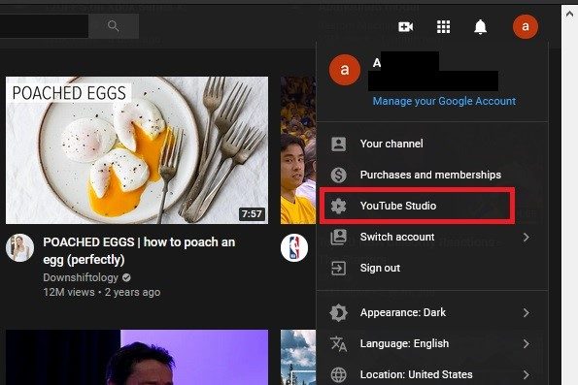Open Appearance: Dark setting
The height and width of the screenshot is (385, 578).
(x=432, y=312)
